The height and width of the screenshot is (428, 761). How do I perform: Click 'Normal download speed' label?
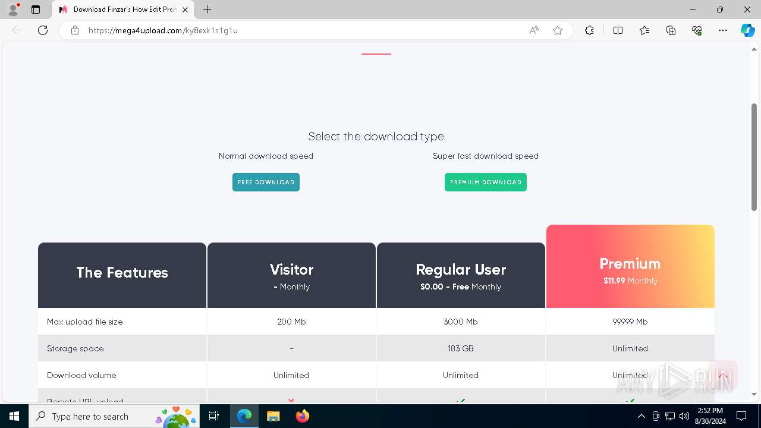[x=266, y=156]
